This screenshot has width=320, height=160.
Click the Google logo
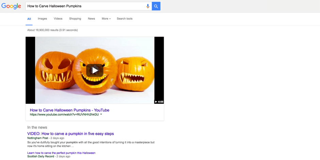pyautogui.click(x=11, y=6)
